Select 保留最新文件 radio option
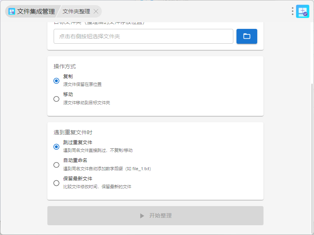Screen dimensions: 314x235 tap(56, 183)
